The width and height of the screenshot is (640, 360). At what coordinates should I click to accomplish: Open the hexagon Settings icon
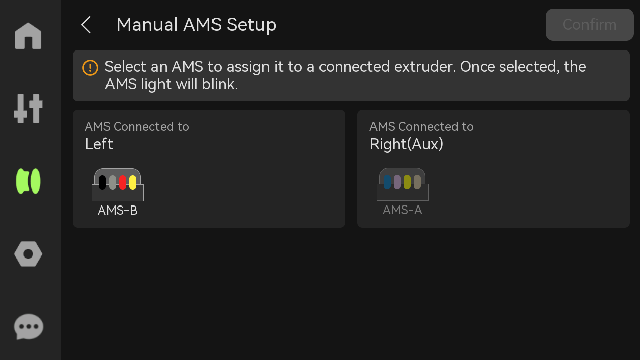point(28,253)
